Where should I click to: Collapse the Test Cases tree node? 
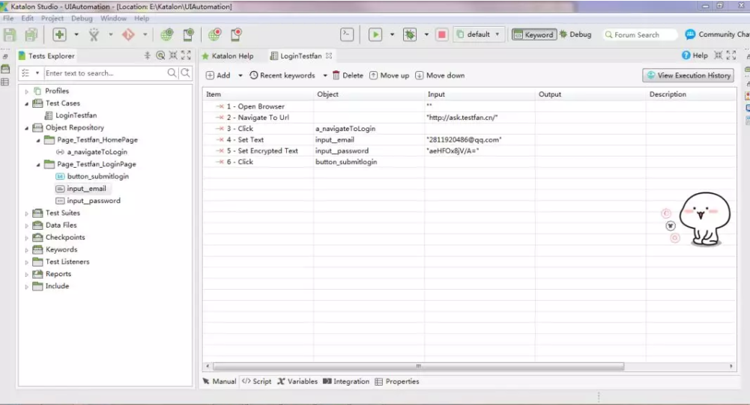[27, 103]
